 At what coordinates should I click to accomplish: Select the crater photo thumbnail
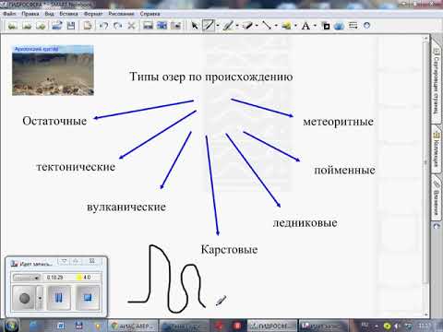(x=53, y=70)
